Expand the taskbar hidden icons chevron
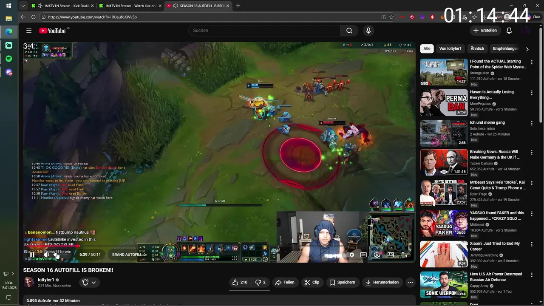This screenshot has height=306, width=544. point(13,274)
